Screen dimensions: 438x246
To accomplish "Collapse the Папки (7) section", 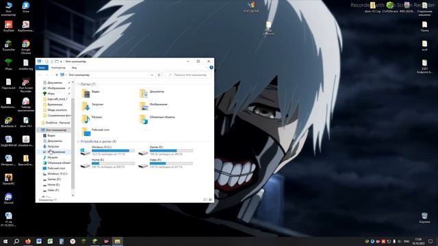I will pos(78,84).
